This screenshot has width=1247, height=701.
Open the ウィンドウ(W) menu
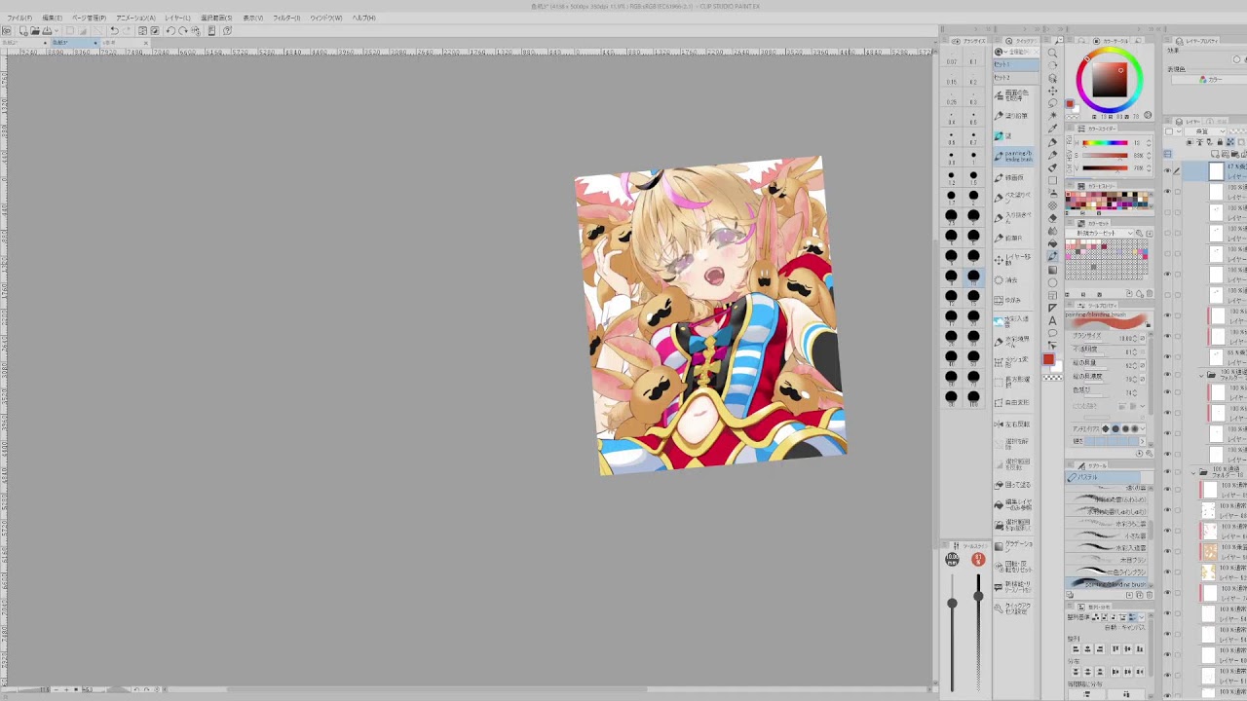[x=326, y=18]
